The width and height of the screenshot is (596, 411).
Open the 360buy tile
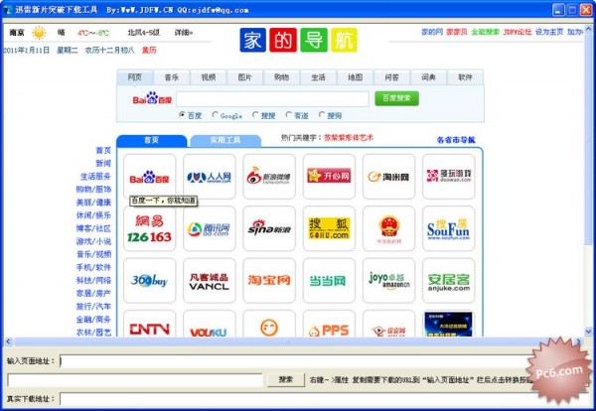[150, 280]
